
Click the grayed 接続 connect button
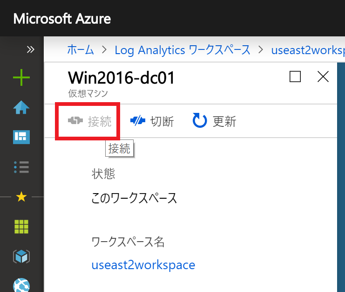tap(89, 121)
